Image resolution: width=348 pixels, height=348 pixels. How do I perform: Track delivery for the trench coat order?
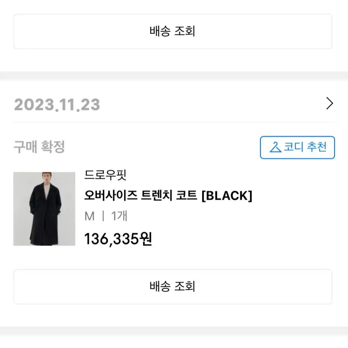173,287
